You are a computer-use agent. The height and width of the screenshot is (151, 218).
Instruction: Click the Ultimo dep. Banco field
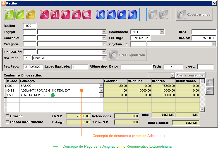(136, 67)
